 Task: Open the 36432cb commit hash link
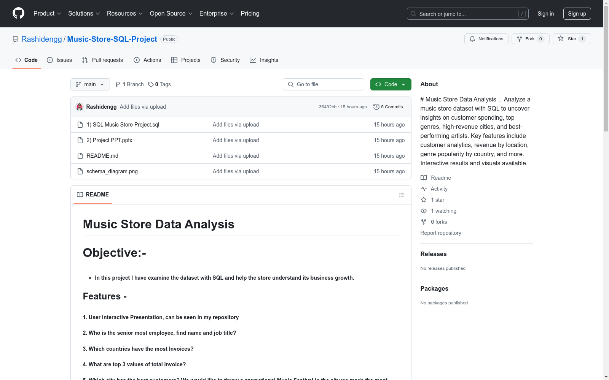[x=328, y=107]
